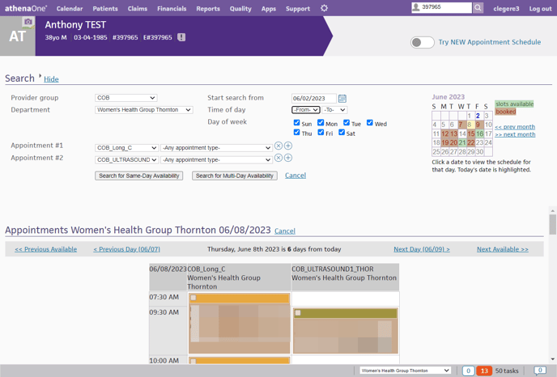Click the Start search from date field
Viewport: 557px width, 377px height.
tap(313, 99)
